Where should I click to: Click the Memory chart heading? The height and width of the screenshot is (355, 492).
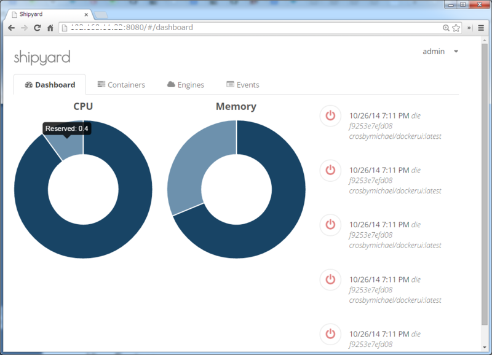click(236, 106)
